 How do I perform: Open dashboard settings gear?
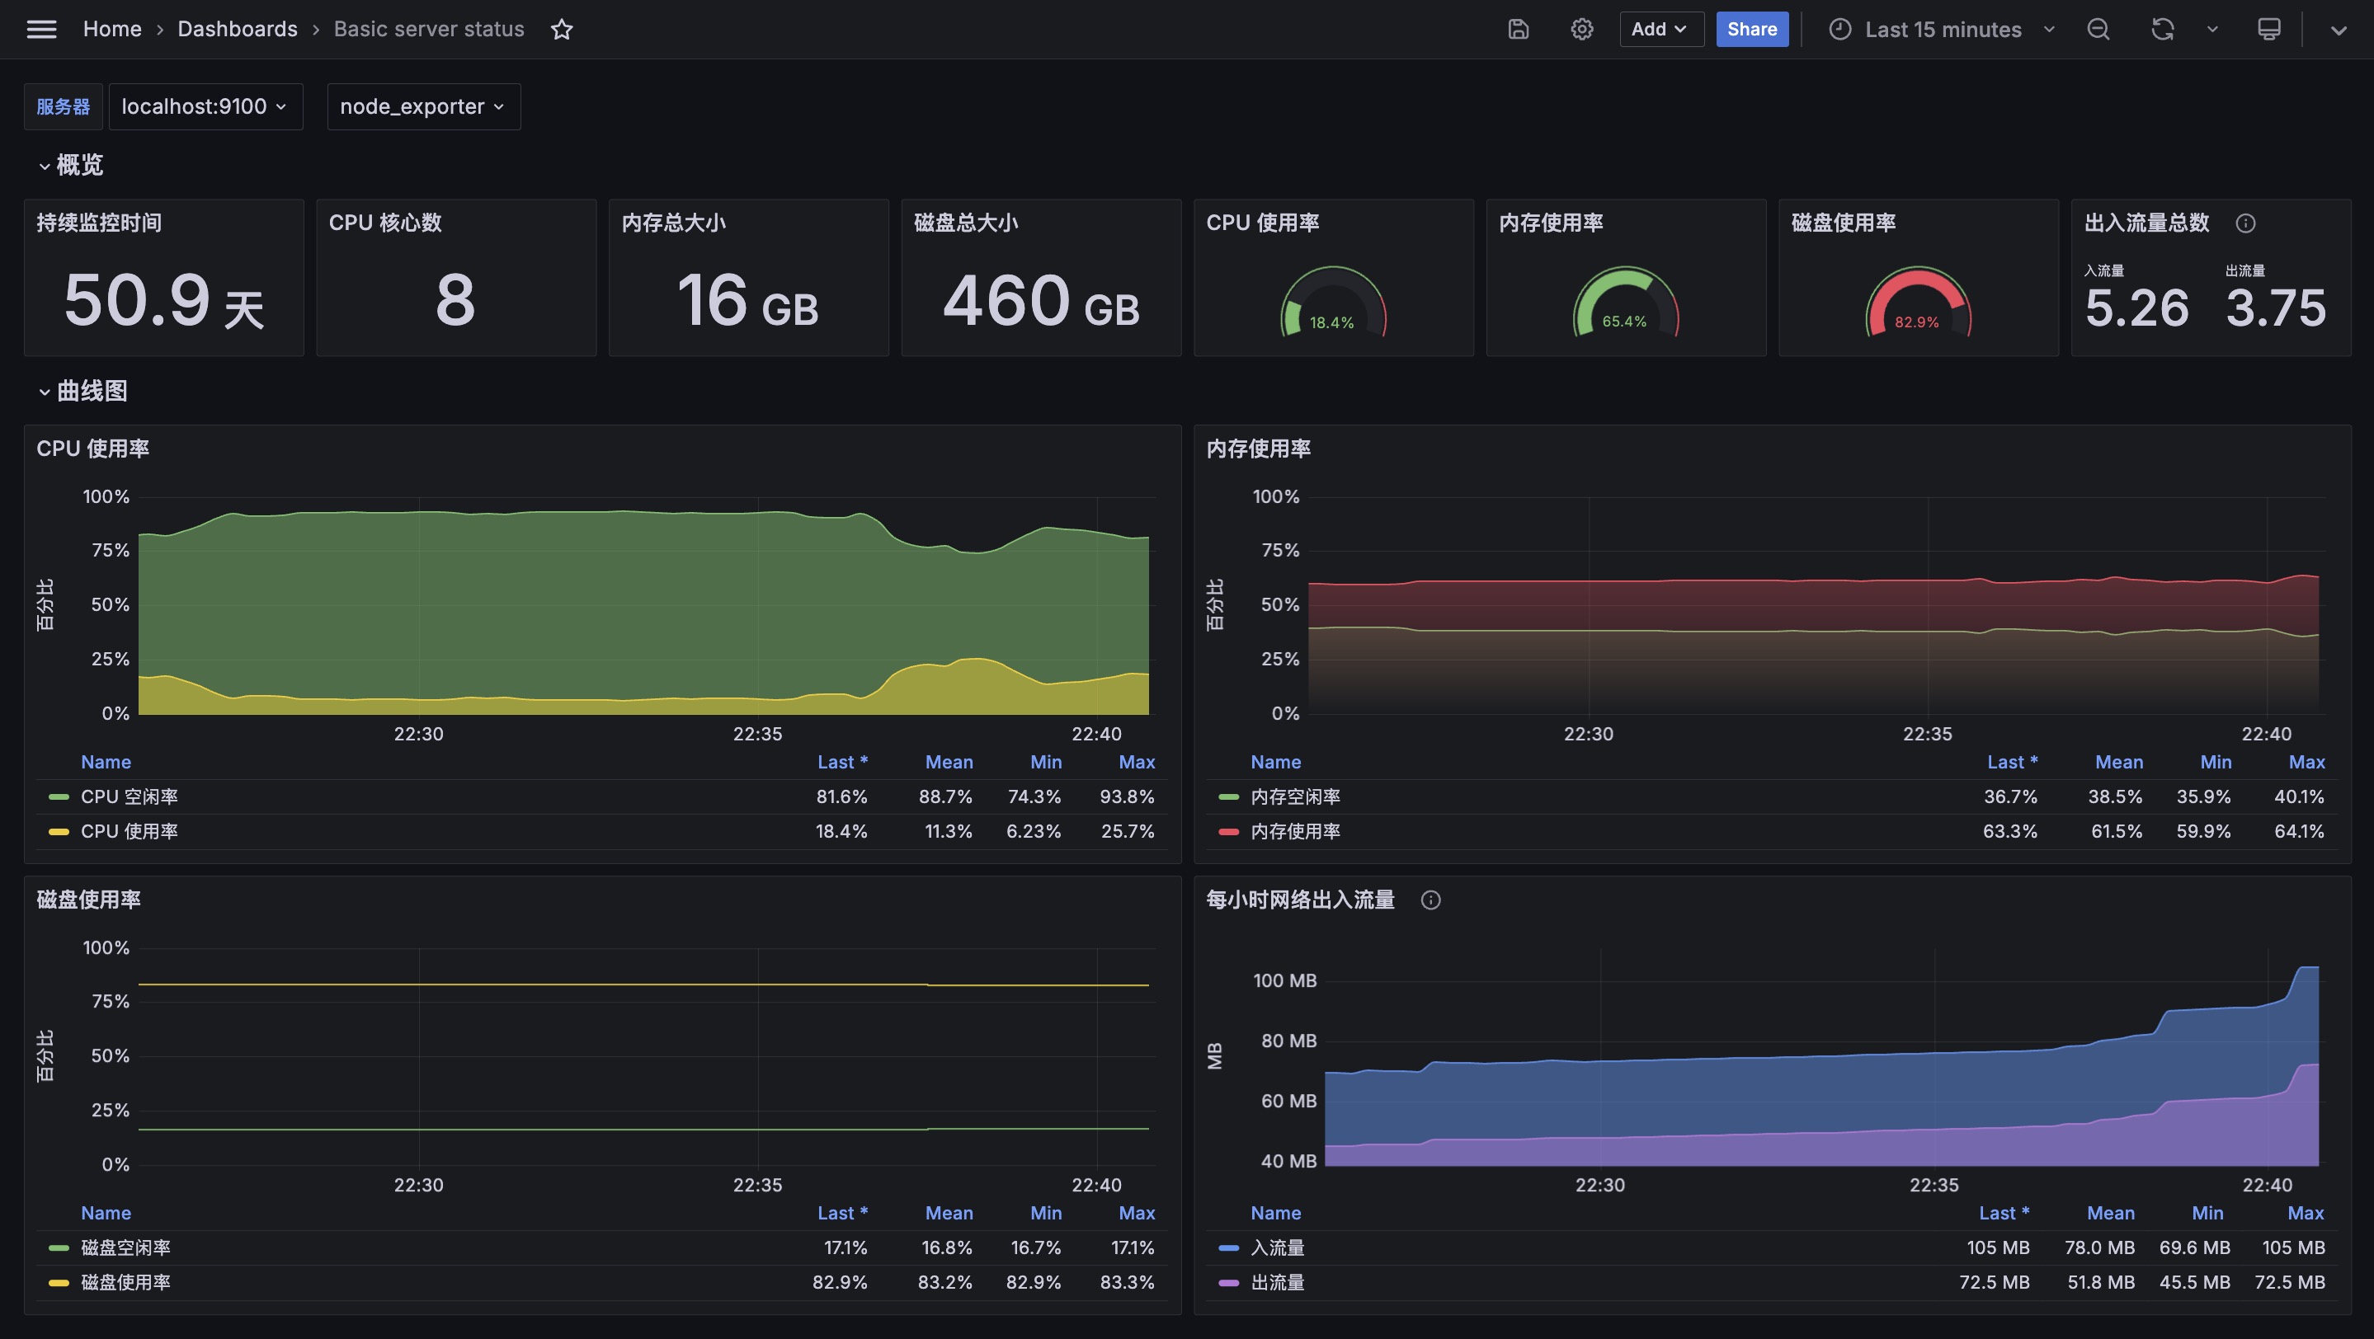(1581, 30)
